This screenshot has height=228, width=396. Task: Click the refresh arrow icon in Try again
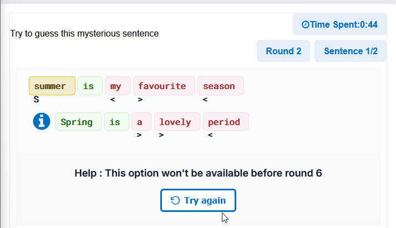point(175,200)
